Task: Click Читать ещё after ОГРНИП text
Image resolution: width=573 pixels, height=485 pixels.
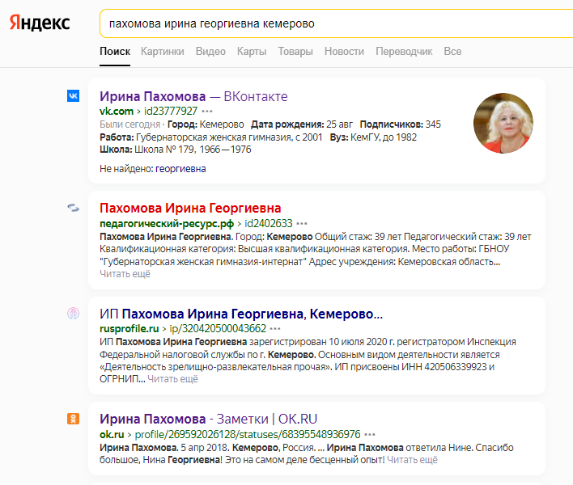Action: [173, 379]
